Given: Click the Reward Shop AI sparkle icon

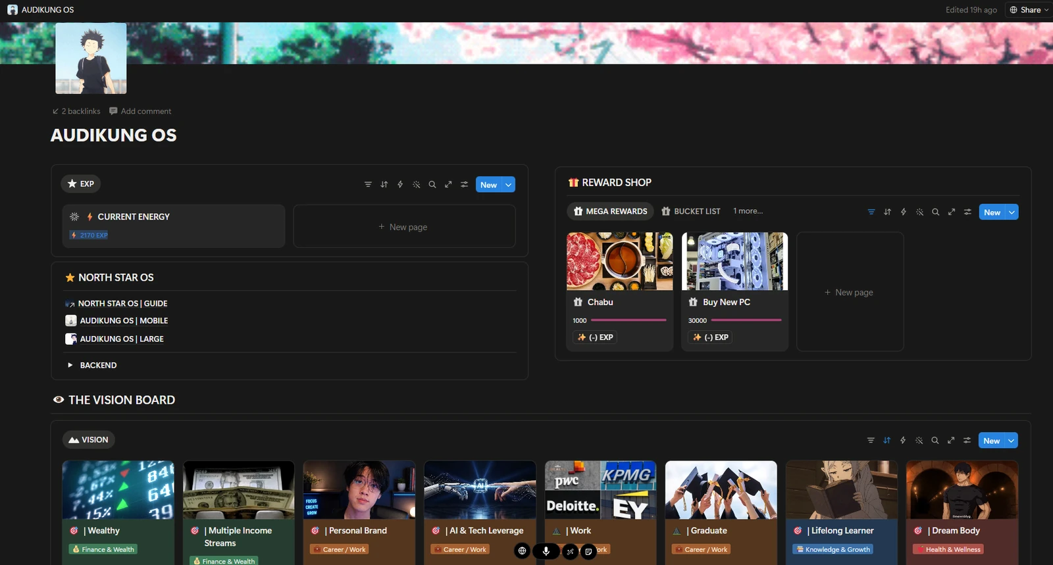Looking at the screenshot, I should (x=919, y=212).
